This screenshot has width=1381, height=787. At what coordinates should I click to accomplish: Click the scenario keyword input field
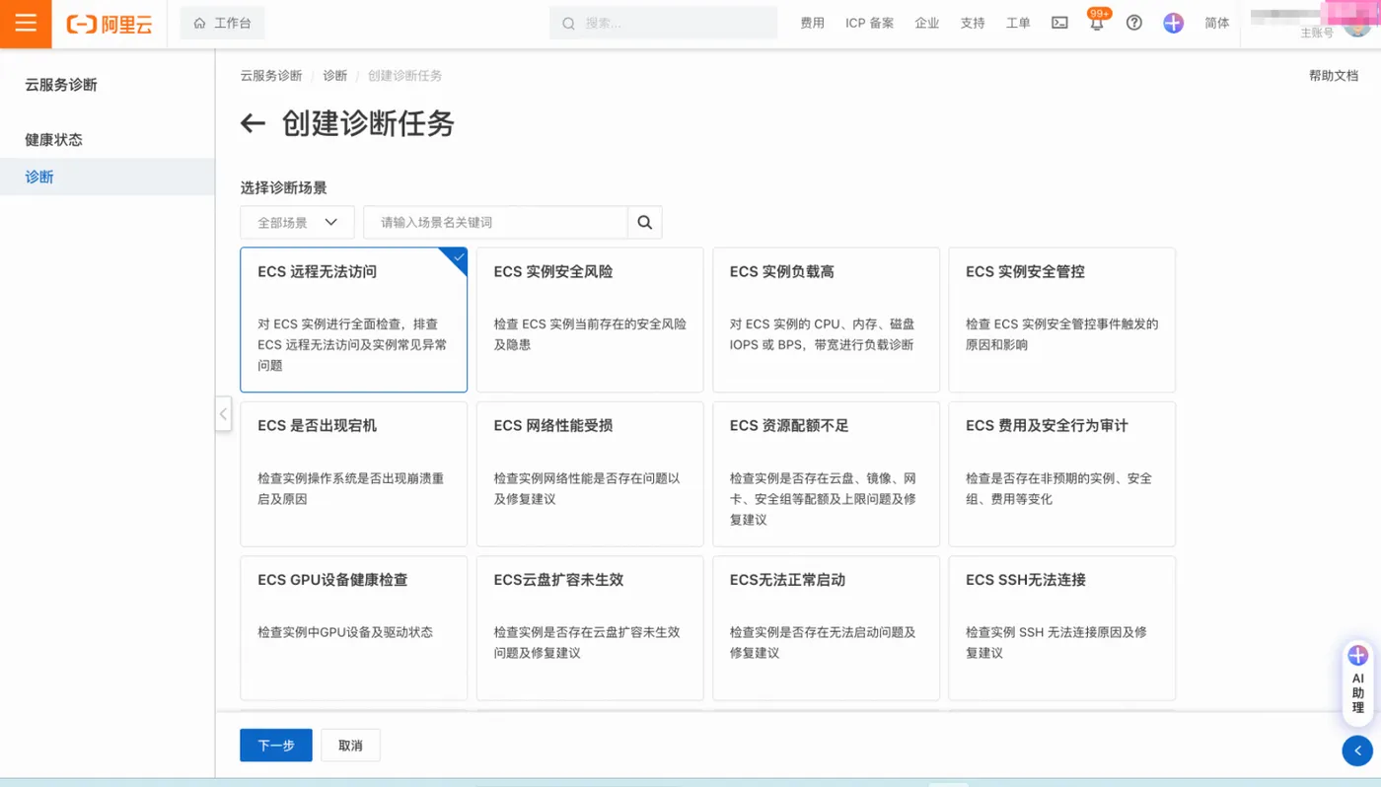click(495, 223)
